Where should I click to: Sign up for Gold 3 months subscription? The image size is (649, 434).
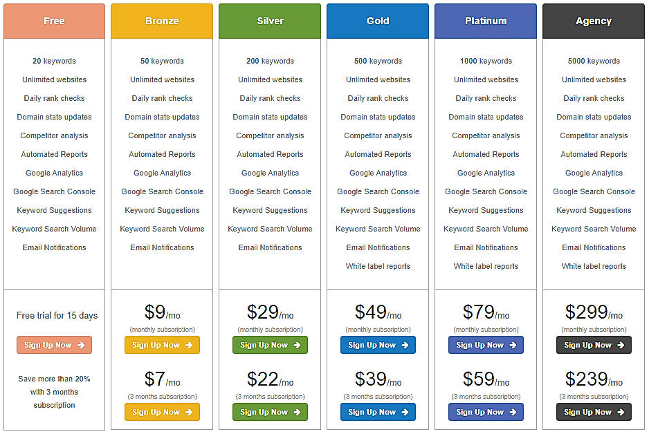[x=378, y=412]
